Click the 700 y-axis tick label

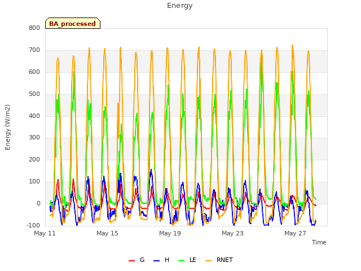click(x=34, y=50)
